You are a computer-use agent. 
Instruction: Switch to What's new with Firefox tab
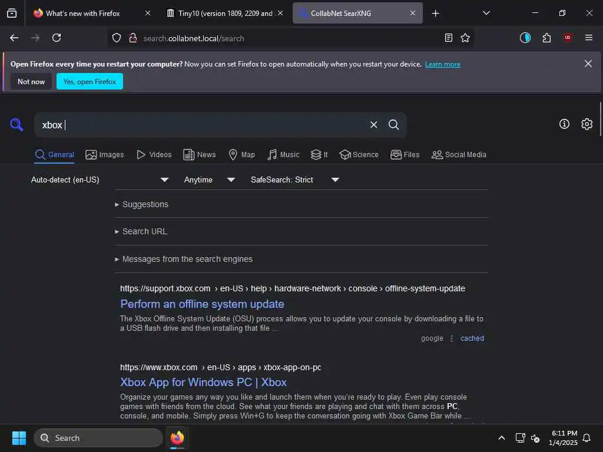[83, 14]
